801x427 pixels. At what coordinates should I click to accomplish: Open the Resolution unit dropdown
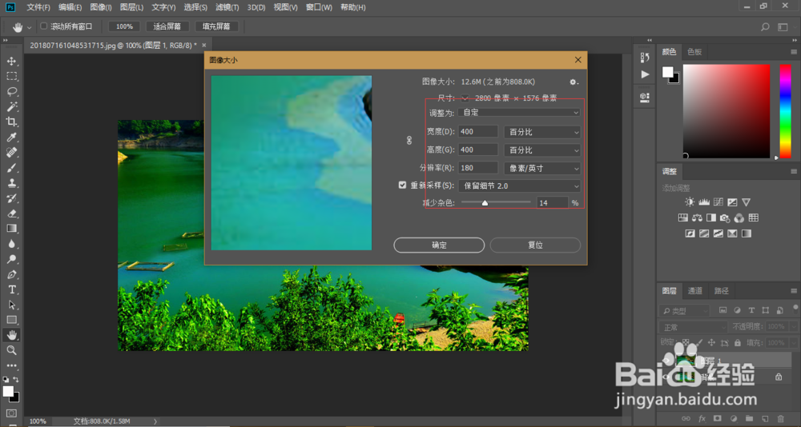[542, 168]
